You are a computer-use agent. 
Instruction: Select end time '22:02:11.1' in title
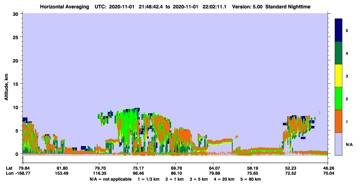point(214,7)
